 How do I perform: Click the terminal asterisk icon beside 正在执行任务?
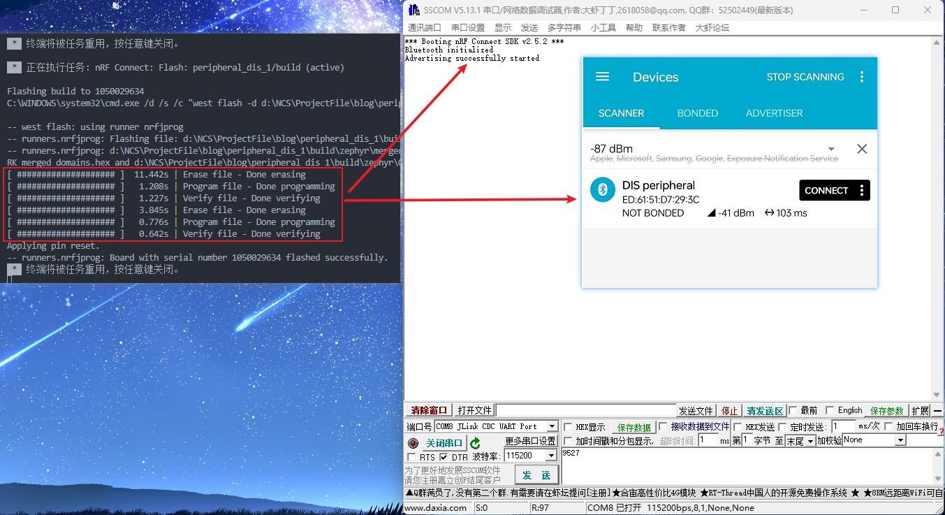point(14,68)
